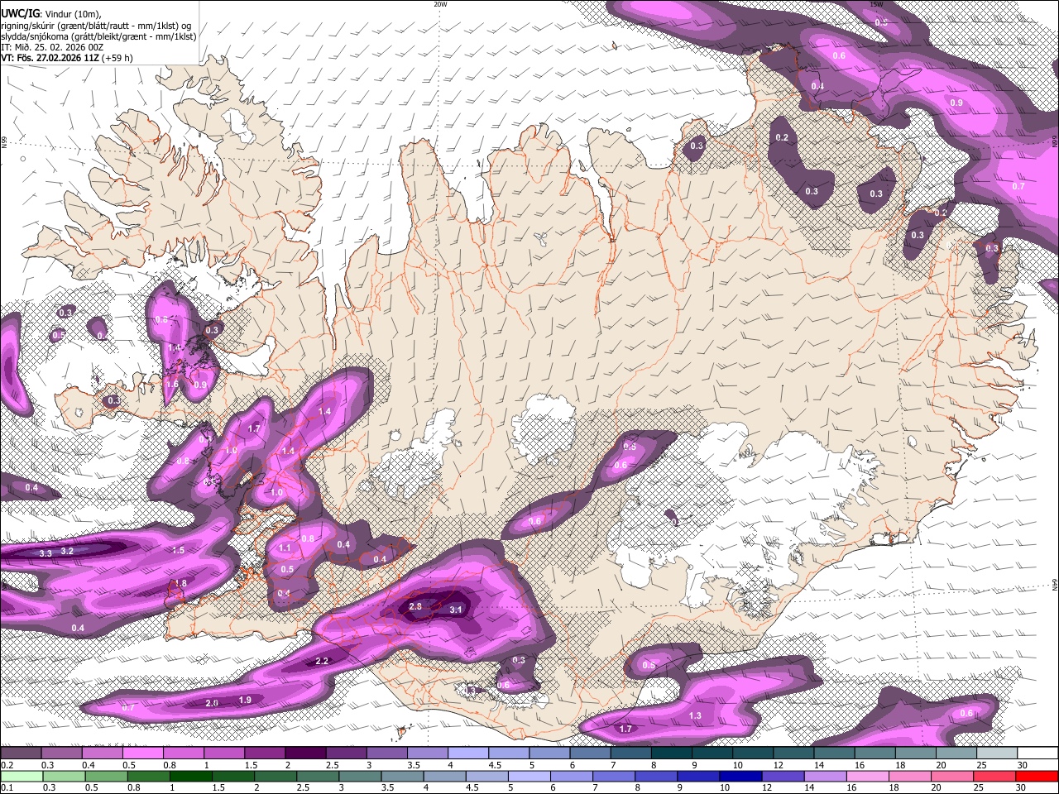Click the 3.1 precipitation value on the map
The width and height of the screenshot is (1059, 794).
pyautogui.click(x=456, y=610)
